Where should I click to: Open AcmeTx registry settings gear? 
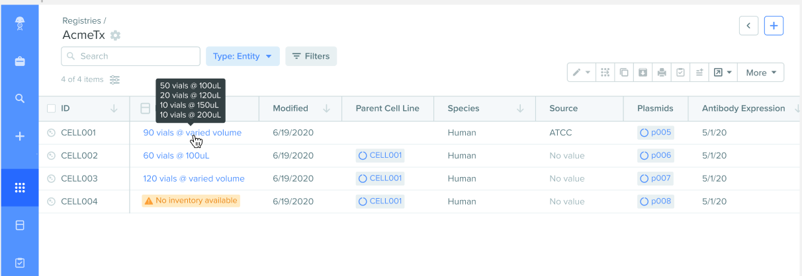(x=116, y=36)
